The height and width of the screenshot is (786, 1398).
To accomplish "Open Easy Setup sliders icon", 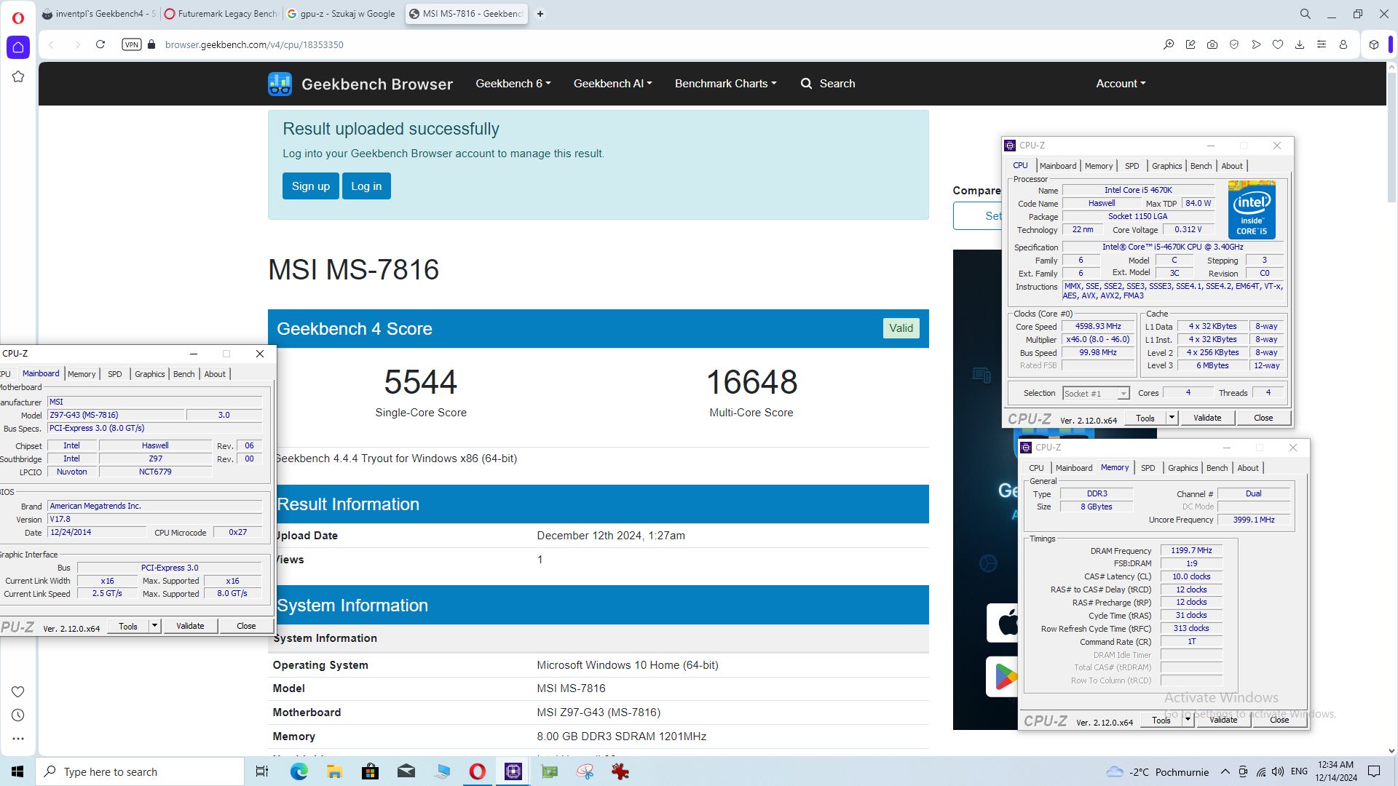I will coord(1322,44).
